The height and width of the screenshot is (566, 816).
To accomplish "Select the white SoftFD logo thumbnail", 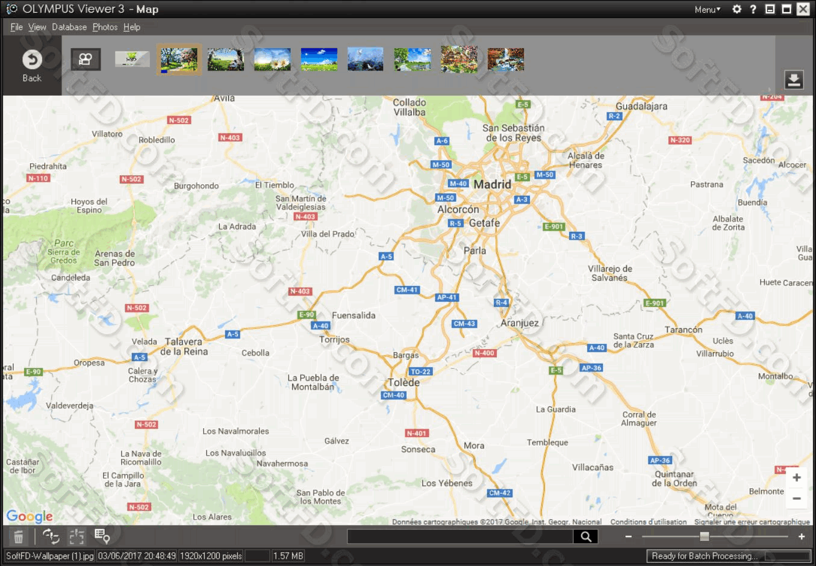I will [132, 59].
